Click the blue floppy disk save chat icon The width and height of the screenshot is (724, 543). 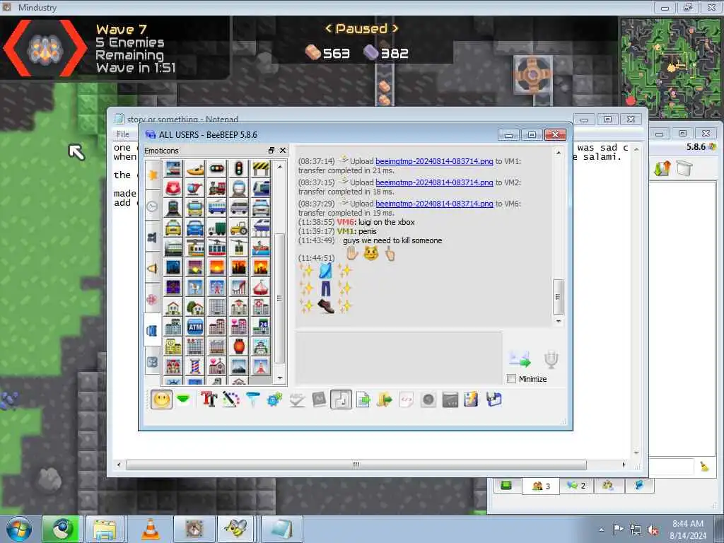[494, 399]
